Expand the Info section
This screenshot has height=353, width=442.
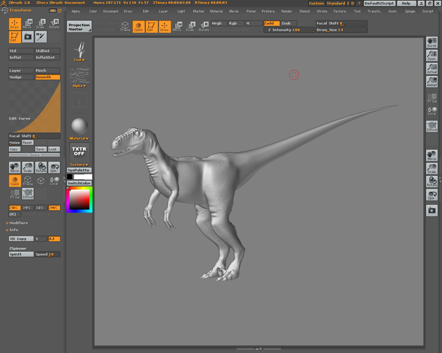pos(12,229)
